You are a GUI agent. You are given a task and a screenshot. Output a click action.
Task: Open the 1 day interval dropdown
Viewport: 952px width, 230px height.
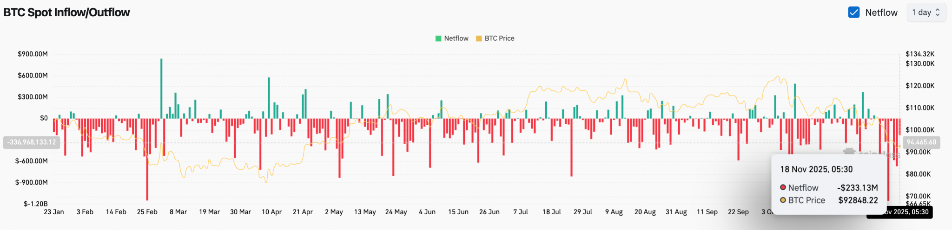[x=926, y=13]
